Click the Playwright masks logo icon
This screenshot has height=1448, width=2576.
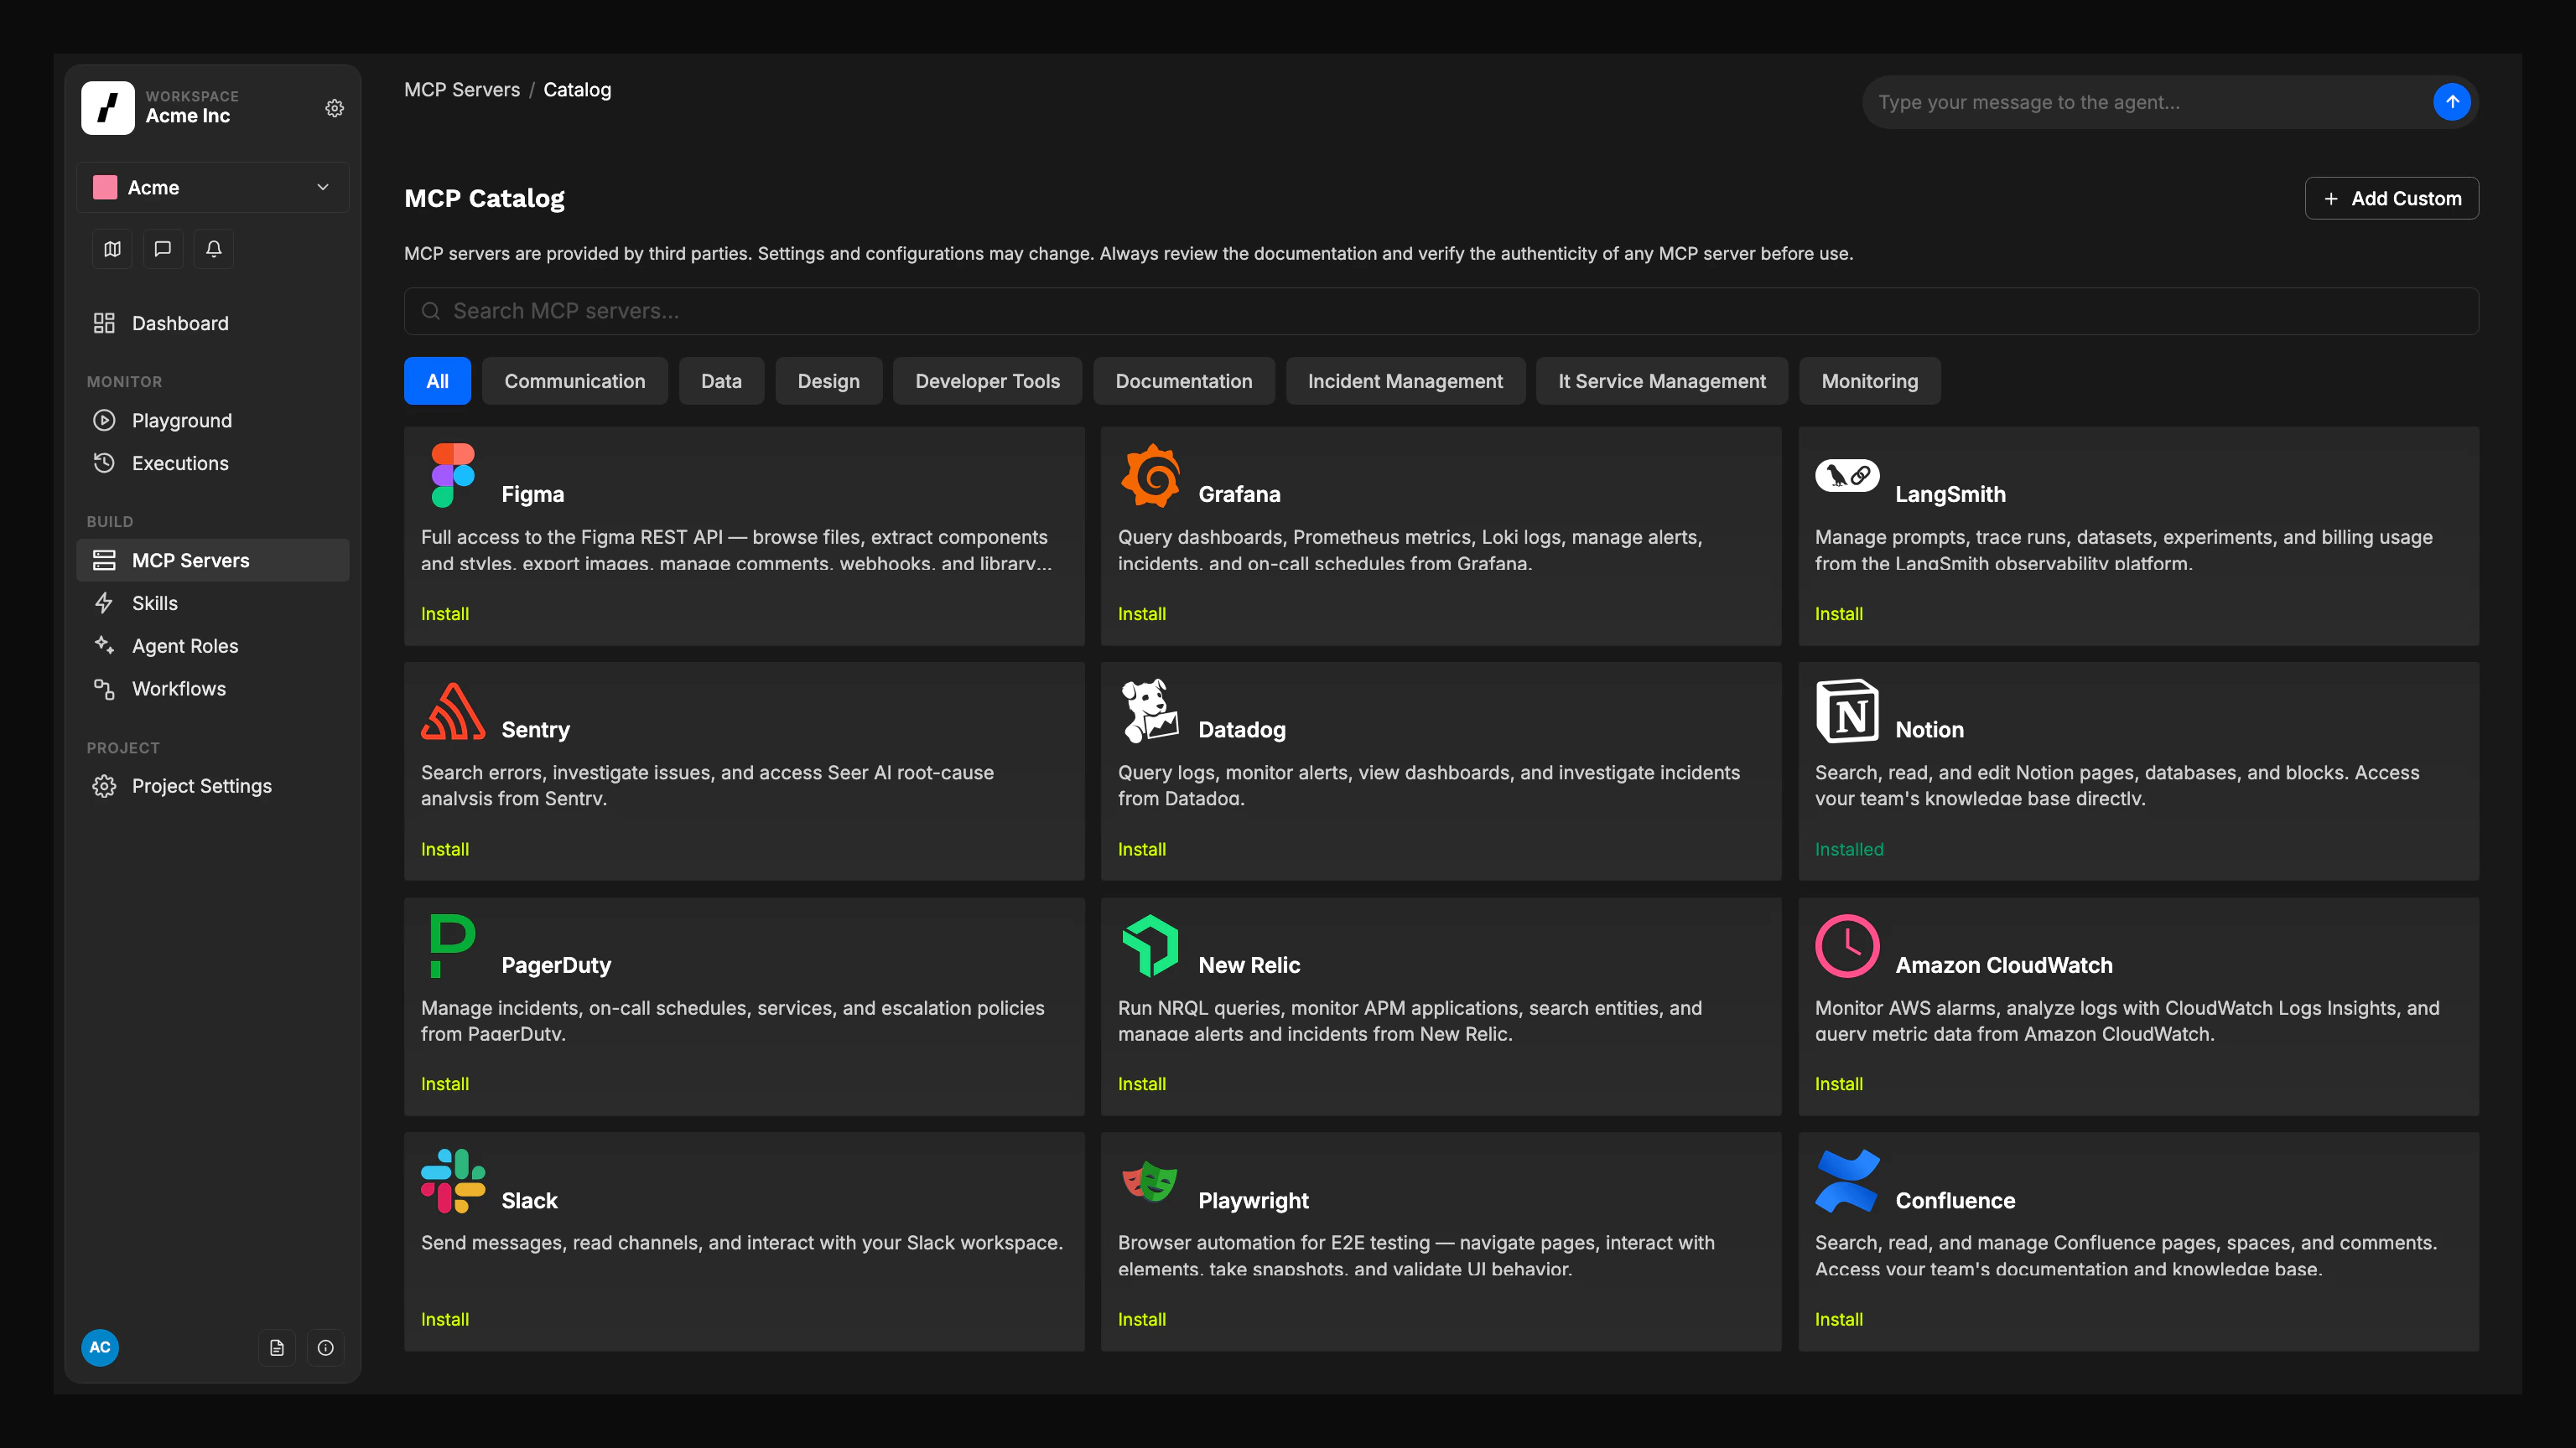(1150, 1182)
